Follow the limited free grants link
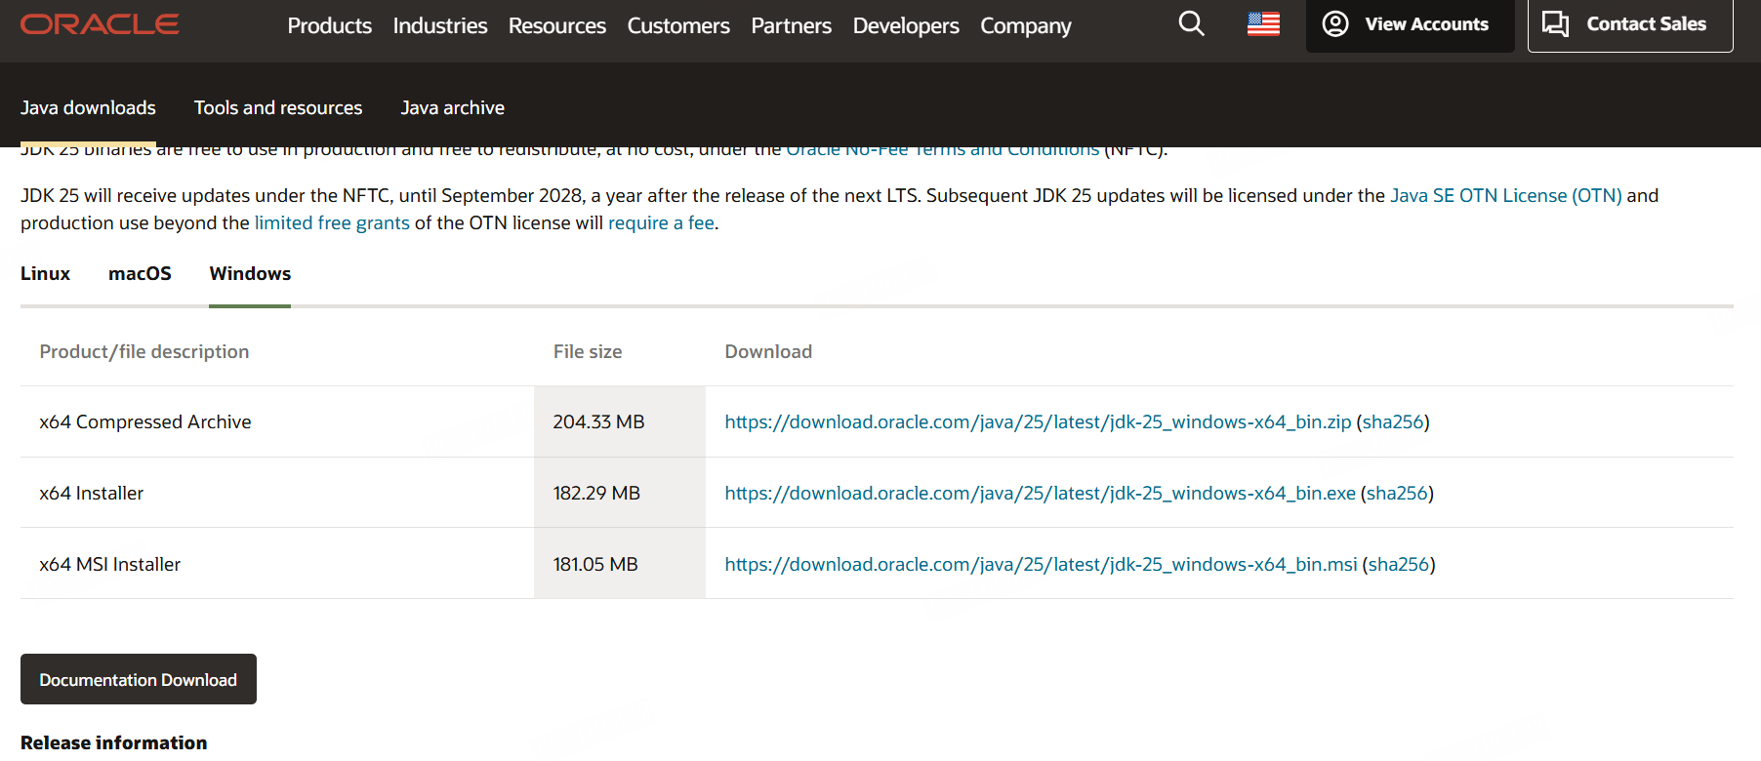The width and height of the screenshot is (1761, 761). click(332, 222)
